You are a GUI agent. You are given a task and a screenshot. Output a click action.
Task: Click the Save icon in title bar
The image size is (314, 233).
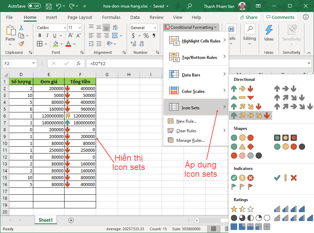pyautogui.click(x=49, y=6)
